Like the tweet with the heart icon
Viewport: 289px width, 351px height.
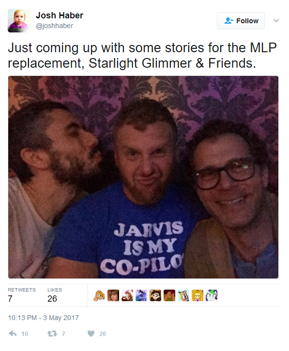click(x=91, y=334)
